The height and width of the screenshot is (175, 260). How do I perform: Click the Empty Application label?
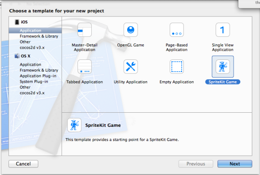coord(177,82)
